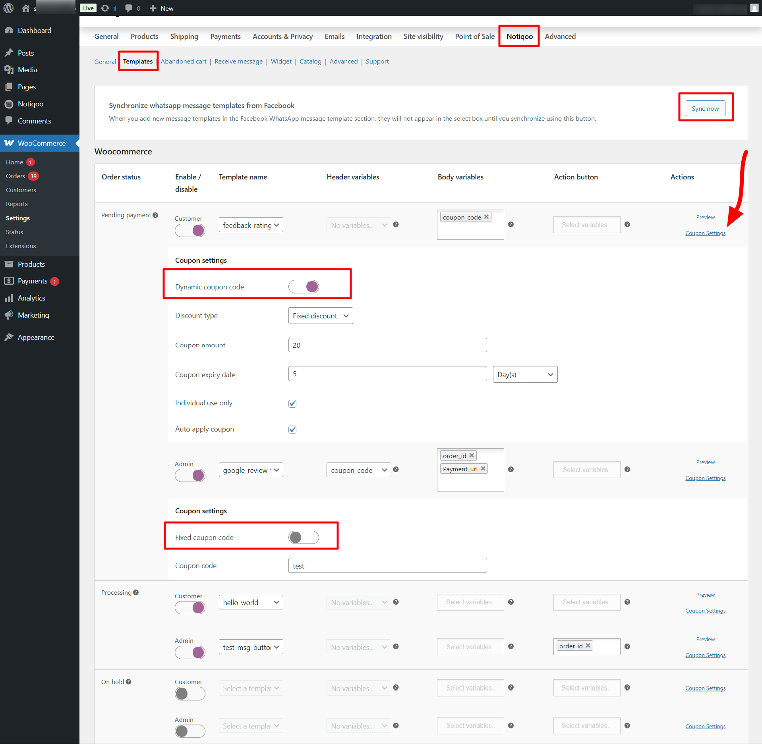Disable Processing Admin toggle
762x744 pixels.
(190, 652)
